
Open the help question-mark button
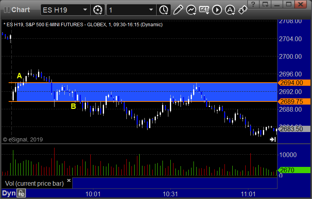pos(253,4)
